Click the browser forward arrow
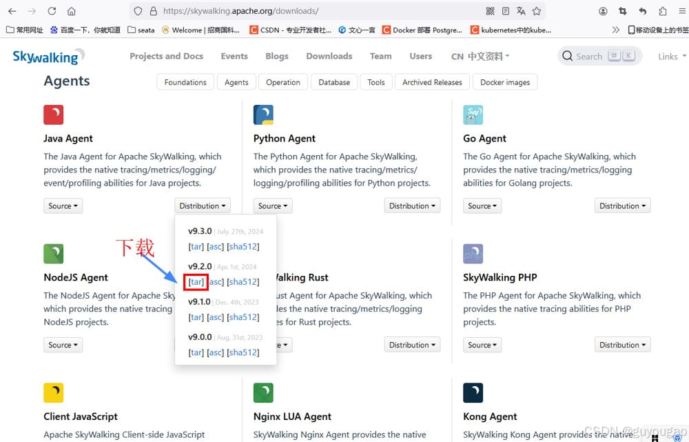The width and height of the screenshot is (689, 442). 32,11
